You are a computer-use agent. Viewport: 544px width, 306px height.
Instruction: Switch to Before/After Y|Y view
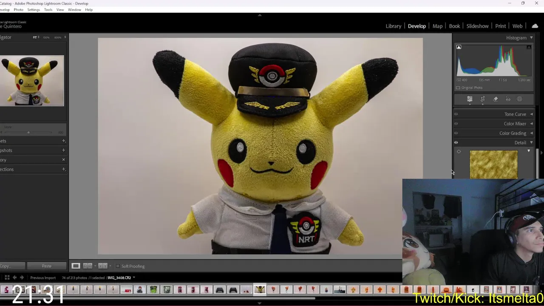point(102,266)
